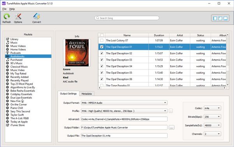The width and height of the screenshot is (234, 147).
Task: Uncheck The Opal Deception 06 checkbox
Action: pos(102,79)
